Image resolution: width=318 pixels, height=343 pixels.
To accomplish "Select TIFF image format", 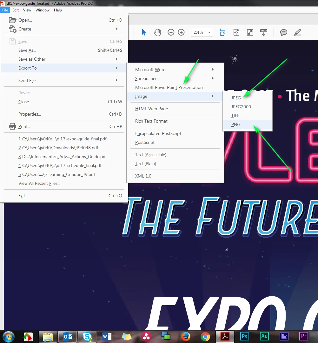I will [x=248, y=116].
